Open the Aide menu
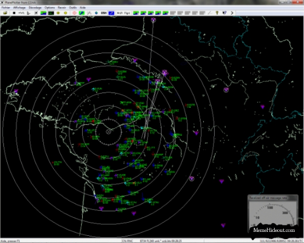304x243 pixels. click(83, 8)
